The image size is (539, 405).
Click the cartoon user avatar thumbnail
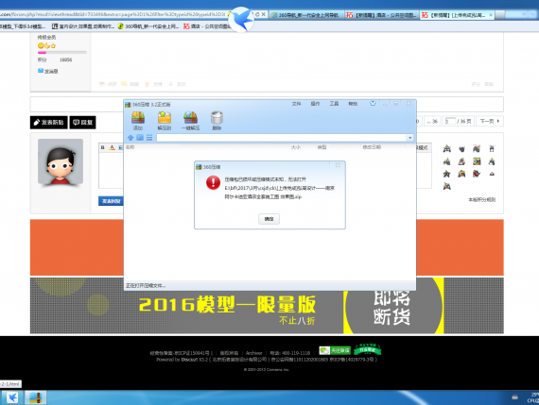(x=61, y=161)
